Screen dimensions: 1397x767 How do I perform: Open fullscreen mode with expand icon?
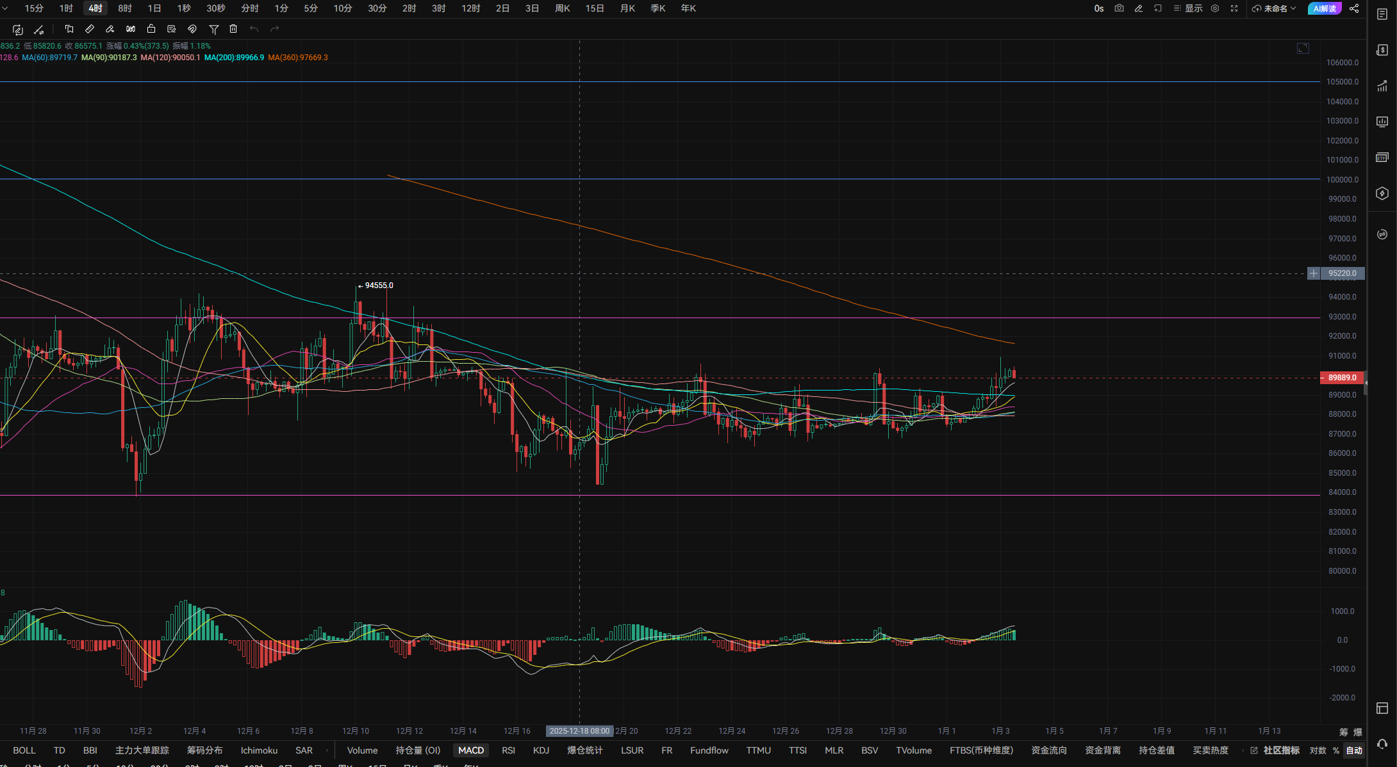click(x=1234, y=8)
